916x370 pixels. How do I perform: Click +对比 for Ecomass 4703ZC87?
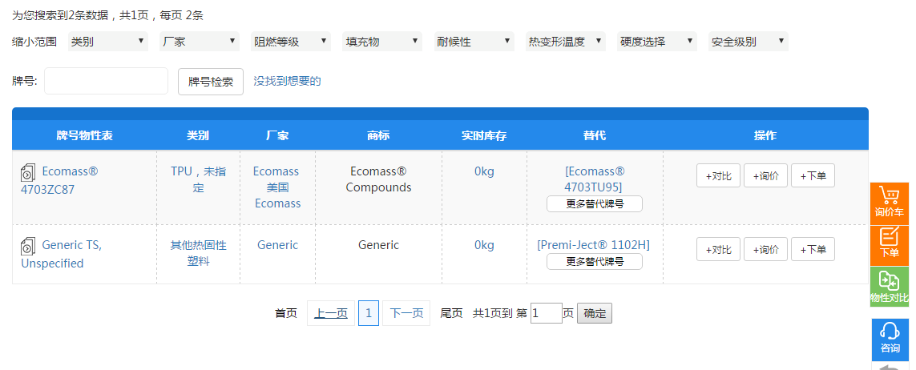pos(718,176)
